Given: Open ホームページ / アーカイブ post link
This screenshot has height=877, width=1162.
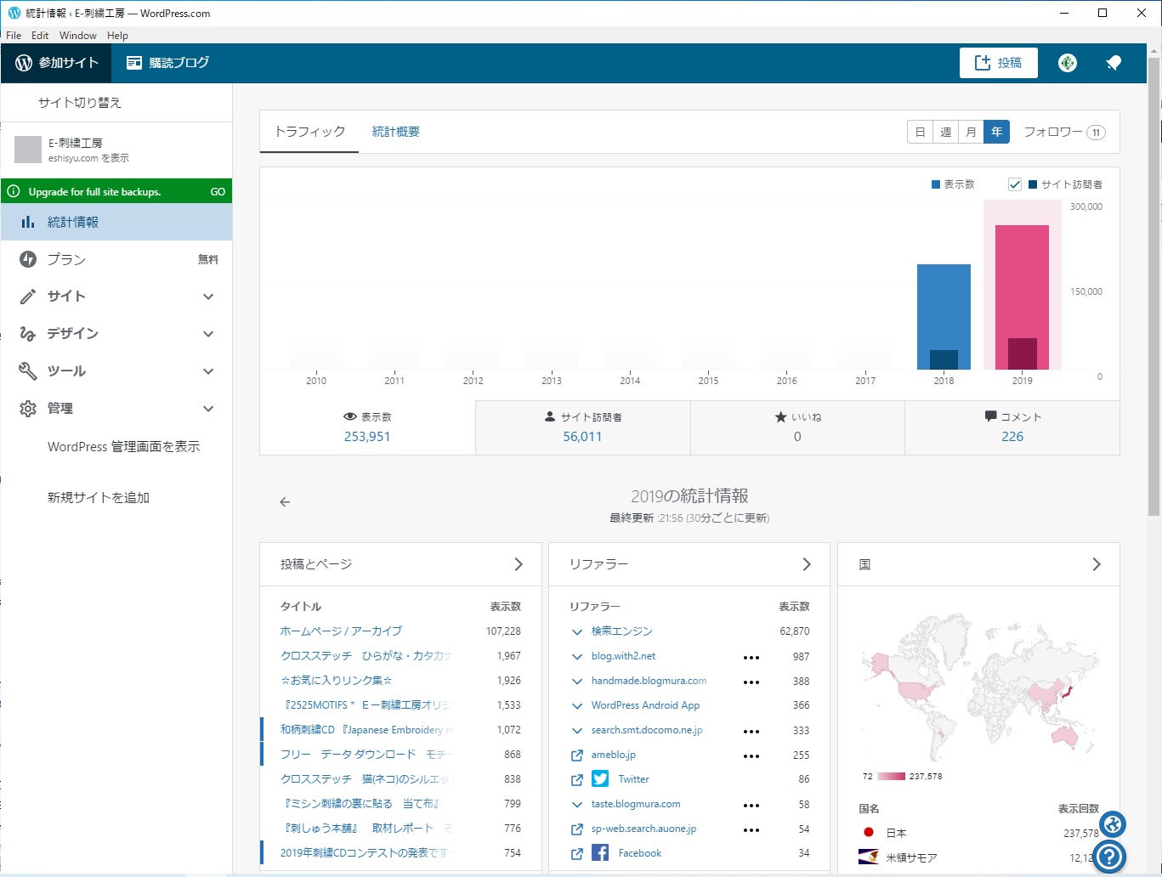Looking at the screenshot, I should pos(341,631).
